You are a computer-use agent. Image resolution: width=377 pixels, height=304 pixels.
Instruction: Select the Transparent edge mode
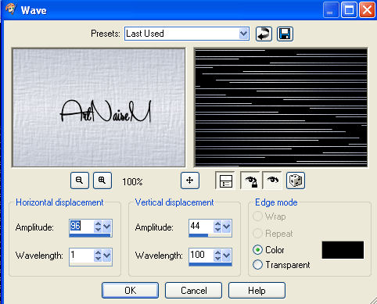coord(282,265)
